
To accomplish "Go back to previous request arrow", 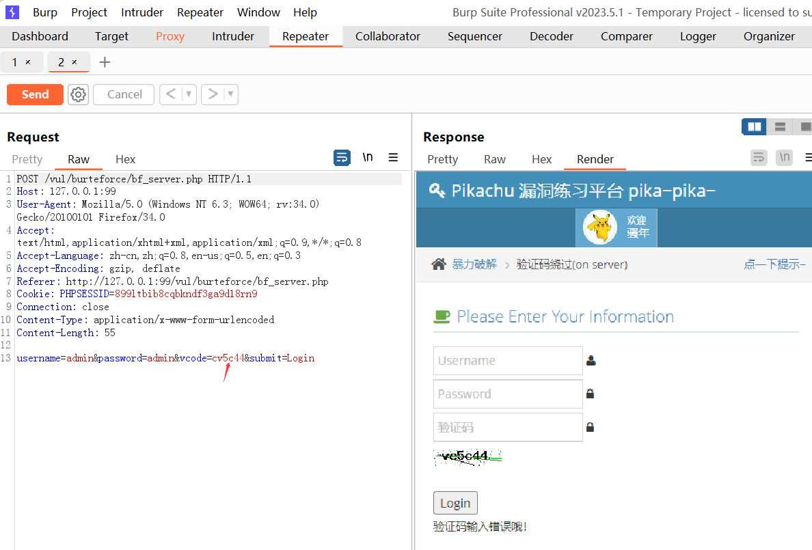I will (x=171, y=94).
